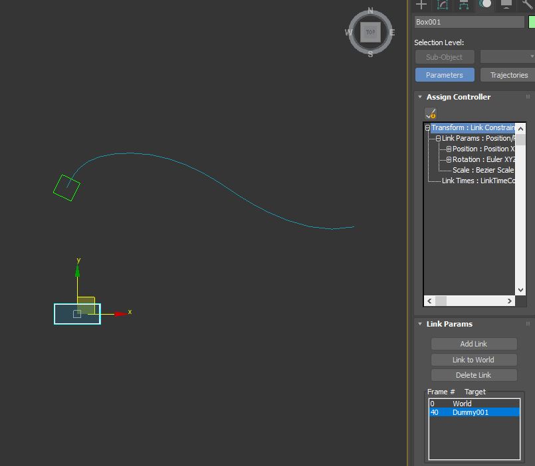Image resolution: width=535 pixels, height=466 pixels.
Task: Switch to the Modify panel
Action: pyautogui.click(x=443, y=5)
